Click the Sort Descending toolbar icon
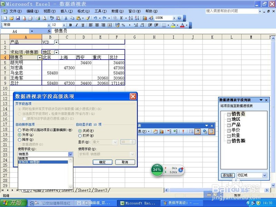The height and width of the screenshot is (207, 276). pos(136,18)
